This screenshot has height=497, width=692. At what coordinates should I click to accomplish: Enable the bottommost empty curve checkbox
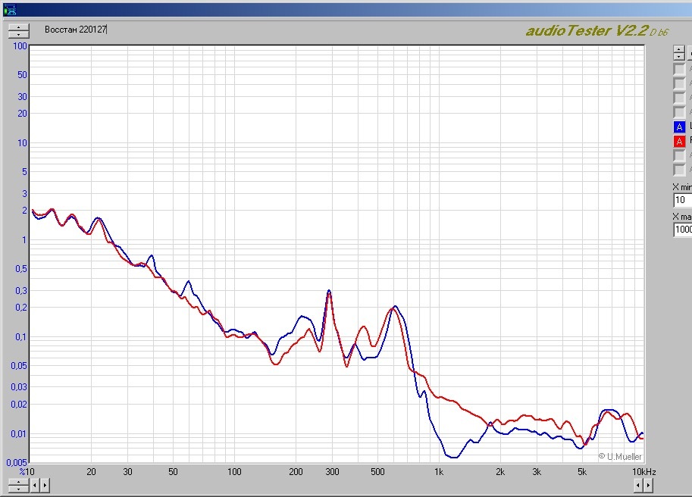[679, 170]
